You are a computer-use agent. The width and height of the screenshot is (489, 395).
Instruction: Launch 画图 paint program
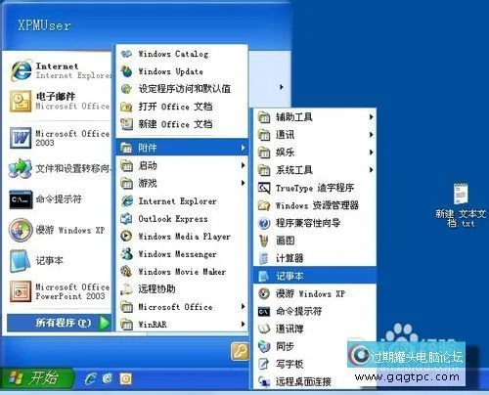click(315, 241)
